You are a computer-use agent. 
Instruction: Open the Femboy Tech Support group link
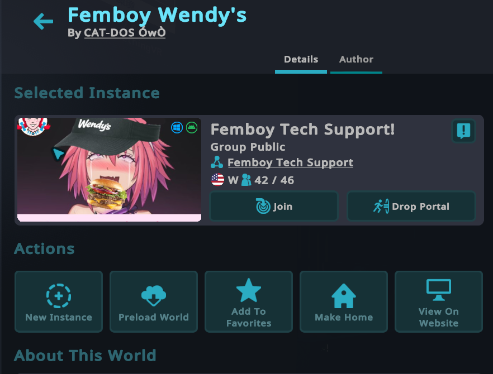coord(290,162)
